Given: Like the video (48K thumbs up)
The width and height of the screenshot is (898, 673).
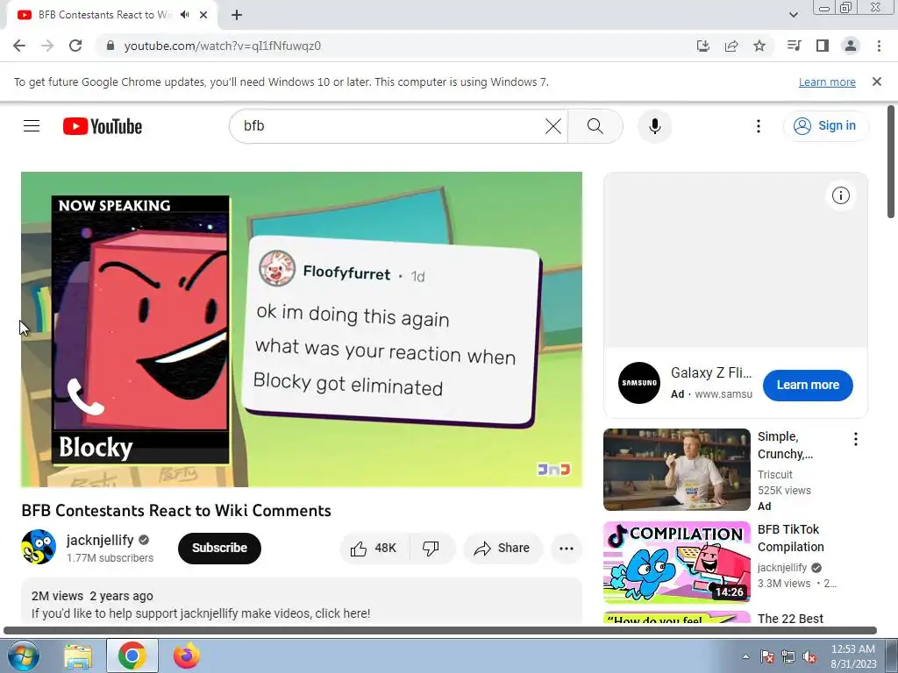Looking at the screenshot, I should 374,549.
